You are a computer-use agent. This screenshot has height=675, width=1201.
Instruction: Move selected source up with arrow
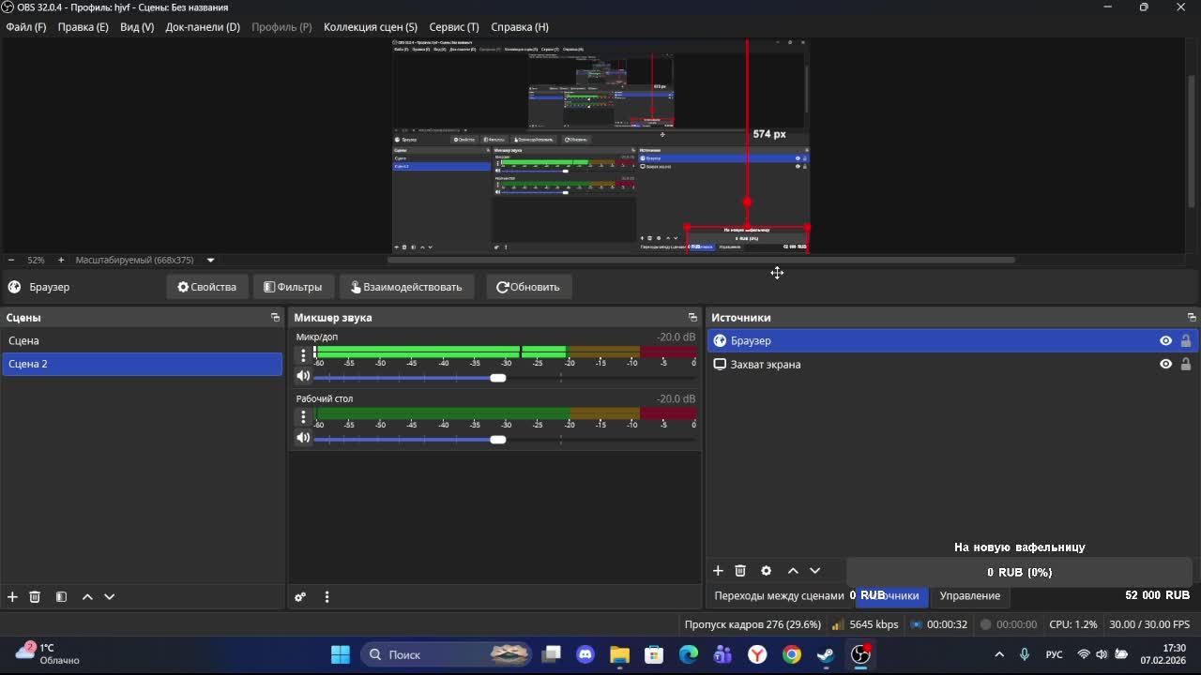[793, 571]
